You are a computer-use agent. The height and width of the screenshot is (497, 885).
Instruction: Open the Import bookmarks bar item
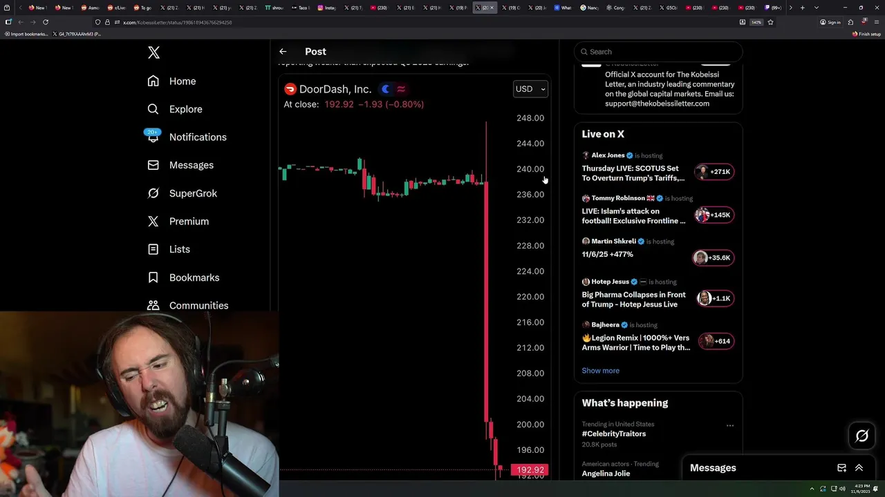(26, 34)
